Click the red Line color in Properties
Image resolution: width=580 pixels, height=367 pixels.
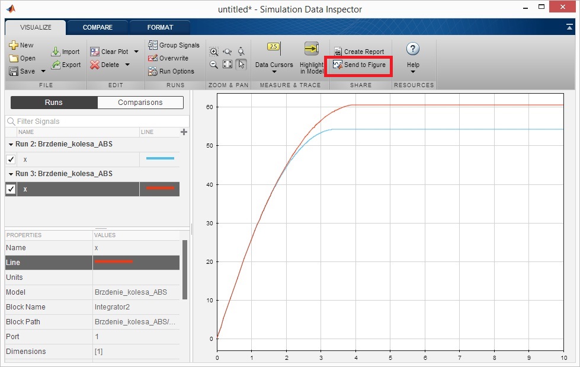114,262
